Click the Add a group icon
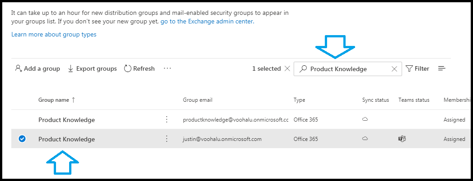473x181 pixels. pos(19,68)
